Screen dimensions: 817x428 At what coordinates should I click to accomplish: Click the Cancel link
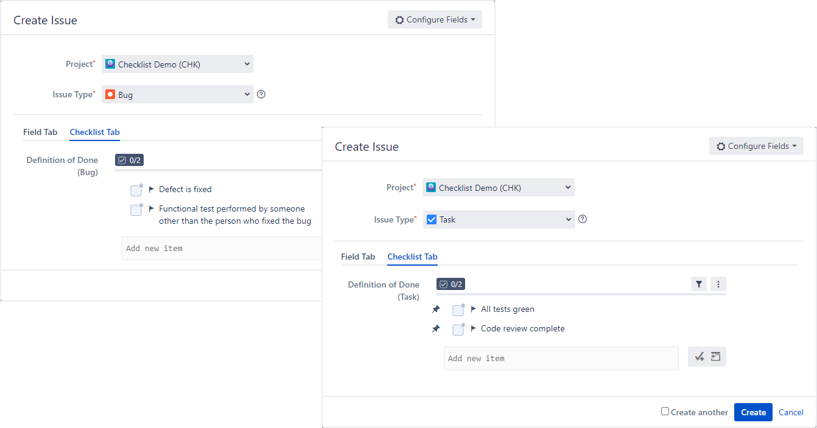791,412
